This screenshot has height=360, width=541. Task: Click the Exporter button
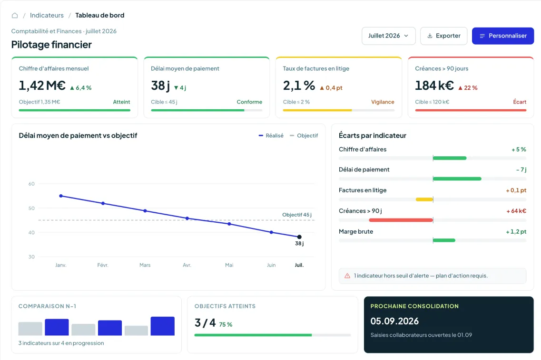pos(444,36)
